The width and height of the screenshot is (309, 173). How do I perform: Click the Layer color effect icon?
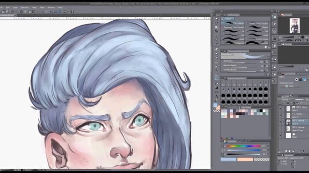click(x=305, y=79)
